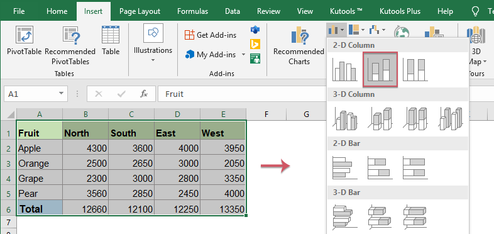Expand the Name Box dropdown arrow
This screenshot has height=234, width=494.
tap(61, 94)
